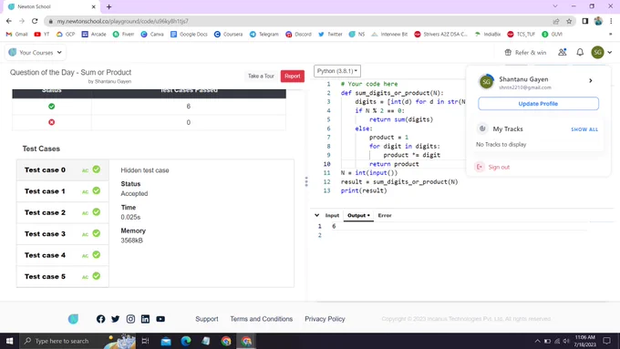Viewport: 620px width, 349px height.
Task: Click Take a Tour
Action: (261, 76)
